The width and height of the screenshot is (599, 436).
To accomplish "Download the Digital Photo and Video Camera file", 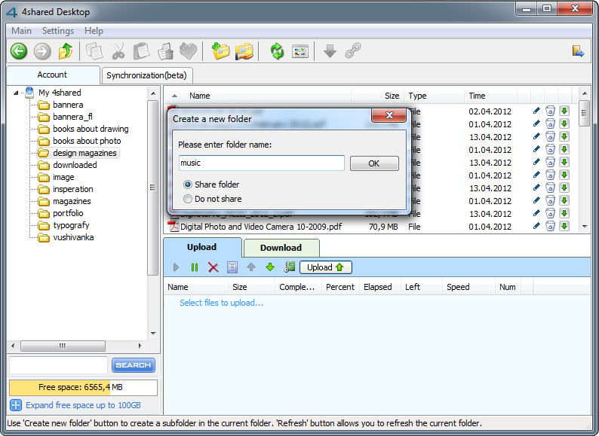I will point(564,226).
